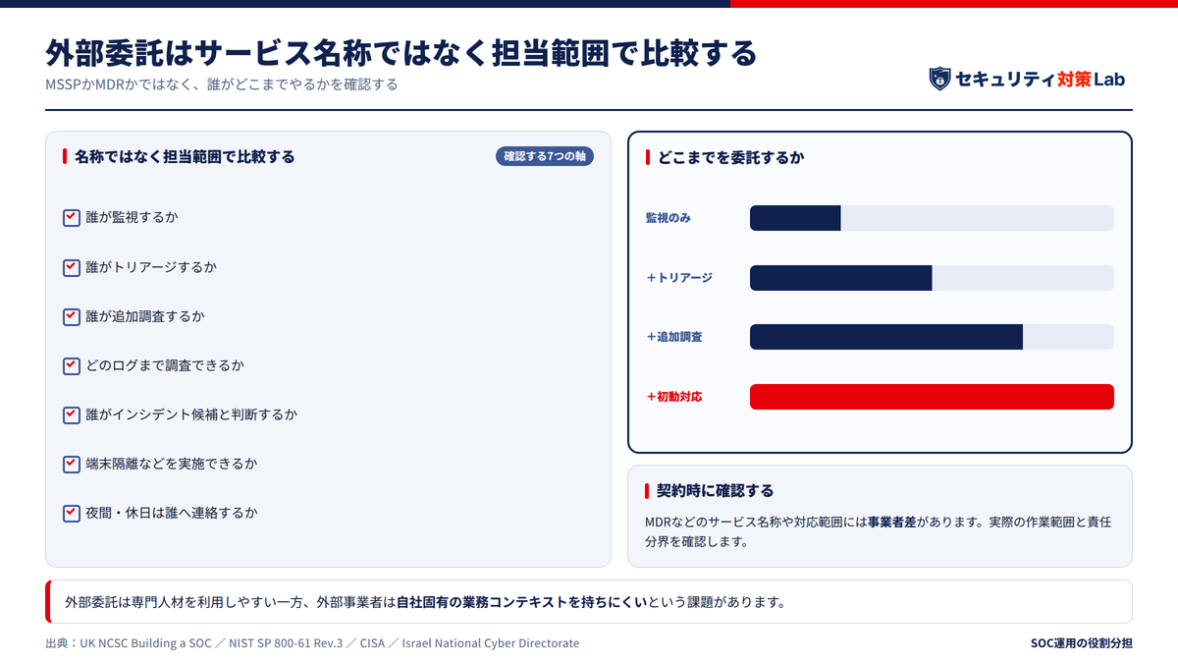Viewport: 1178px width, 663px height.
Task: Click the footer text SOC運用の役割分担
Action: pyautogui.click(x=1081, y=643)
